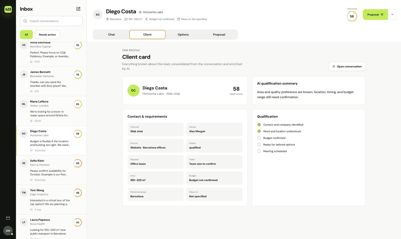
Task: Tick the Meeting scheduled circle
Action: coord(259,151)
